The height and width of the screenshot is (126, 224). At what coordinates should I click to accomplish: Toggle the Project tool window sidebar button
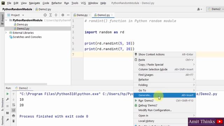[x=2, y=20]
